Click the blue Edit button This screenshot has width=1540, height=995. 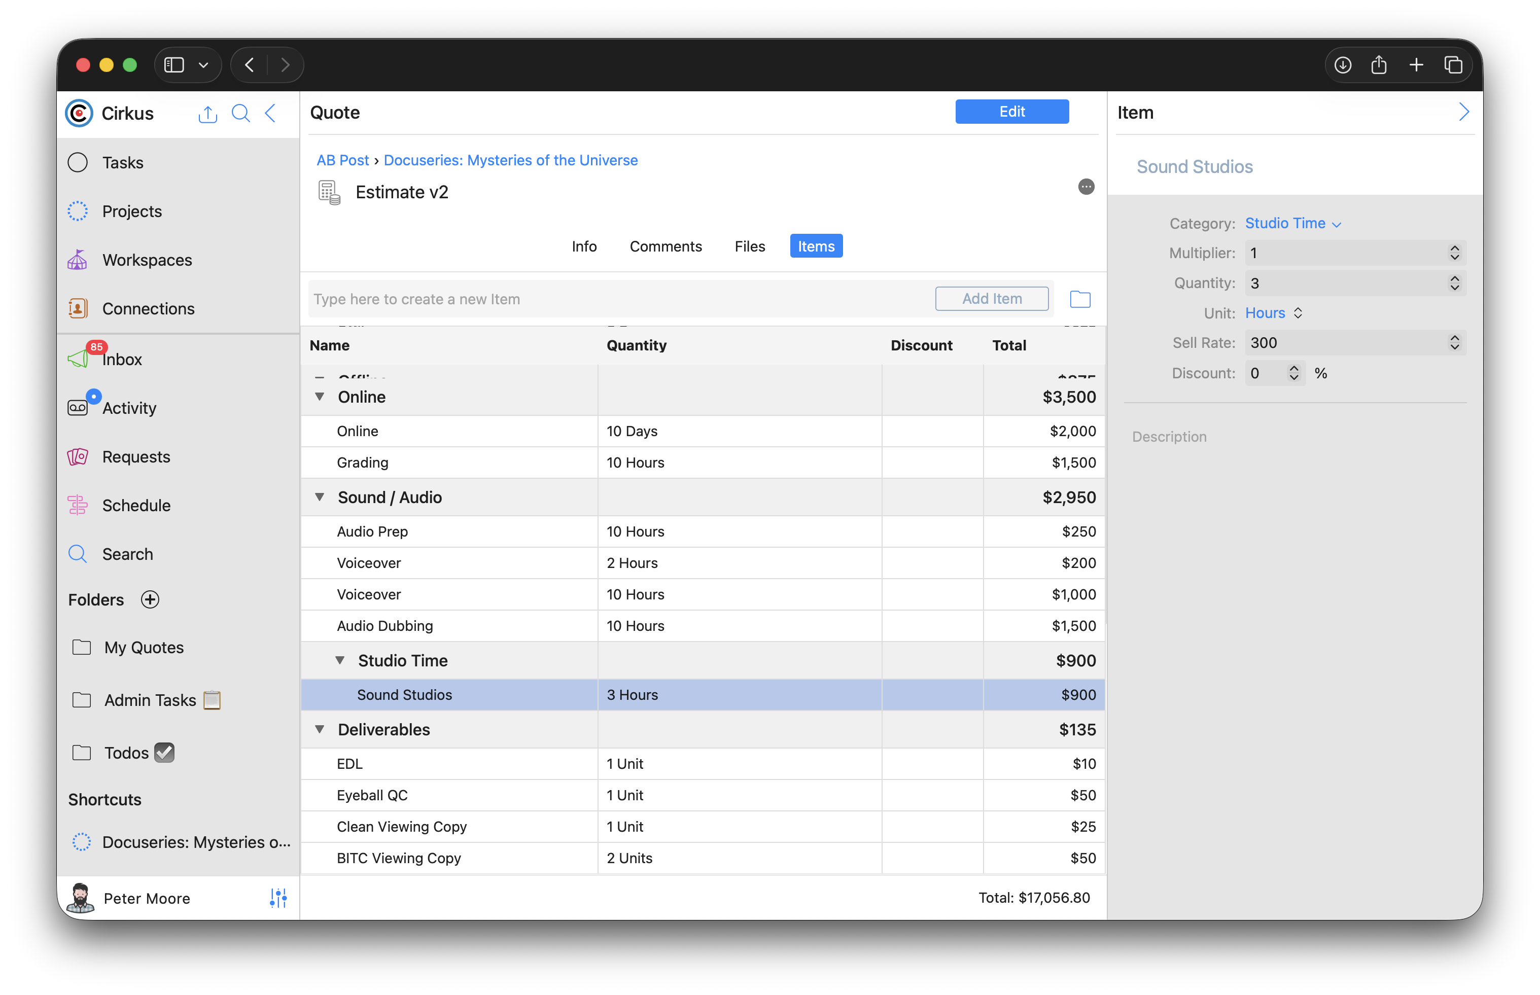click(1011, 111)
